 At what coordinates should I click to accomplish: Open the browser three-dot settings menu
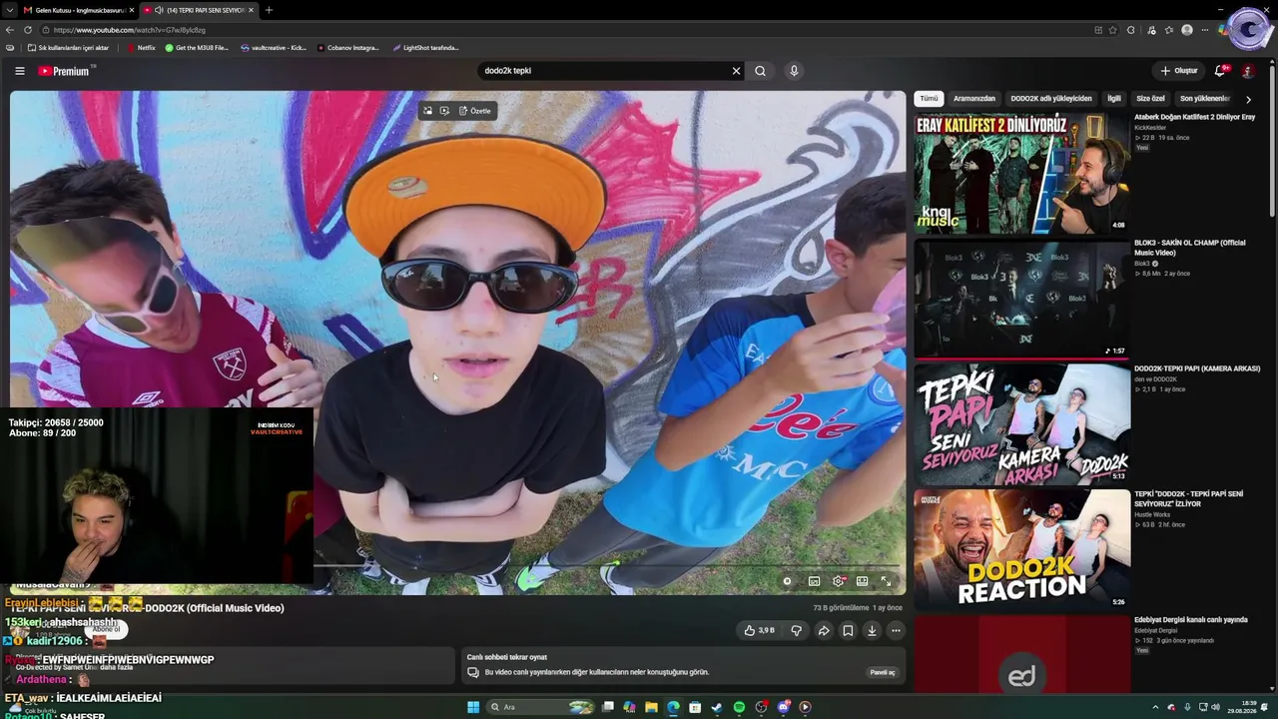pyautogui.click(x=1204, y=30)
